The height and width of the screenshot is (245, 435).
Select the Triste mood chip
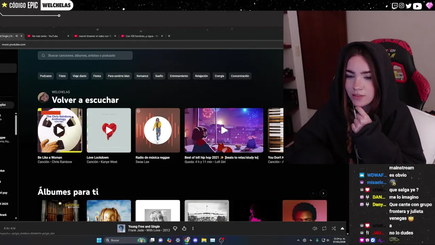click(62, 76)
